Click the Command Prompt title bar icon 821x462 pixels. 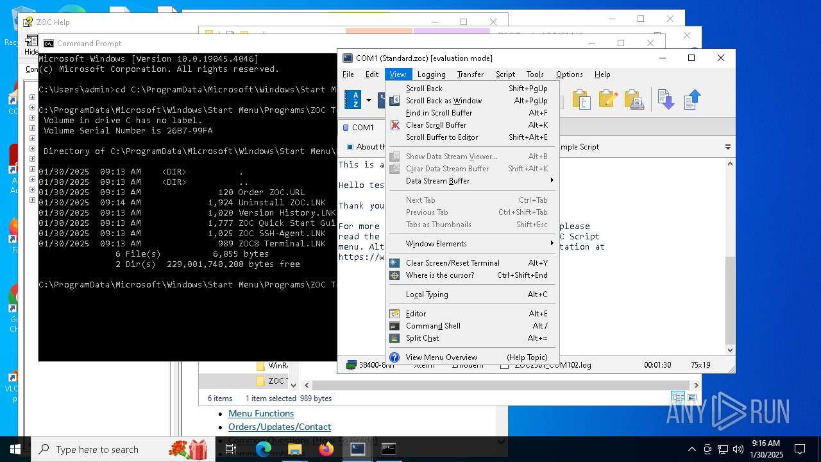(49, 44)
